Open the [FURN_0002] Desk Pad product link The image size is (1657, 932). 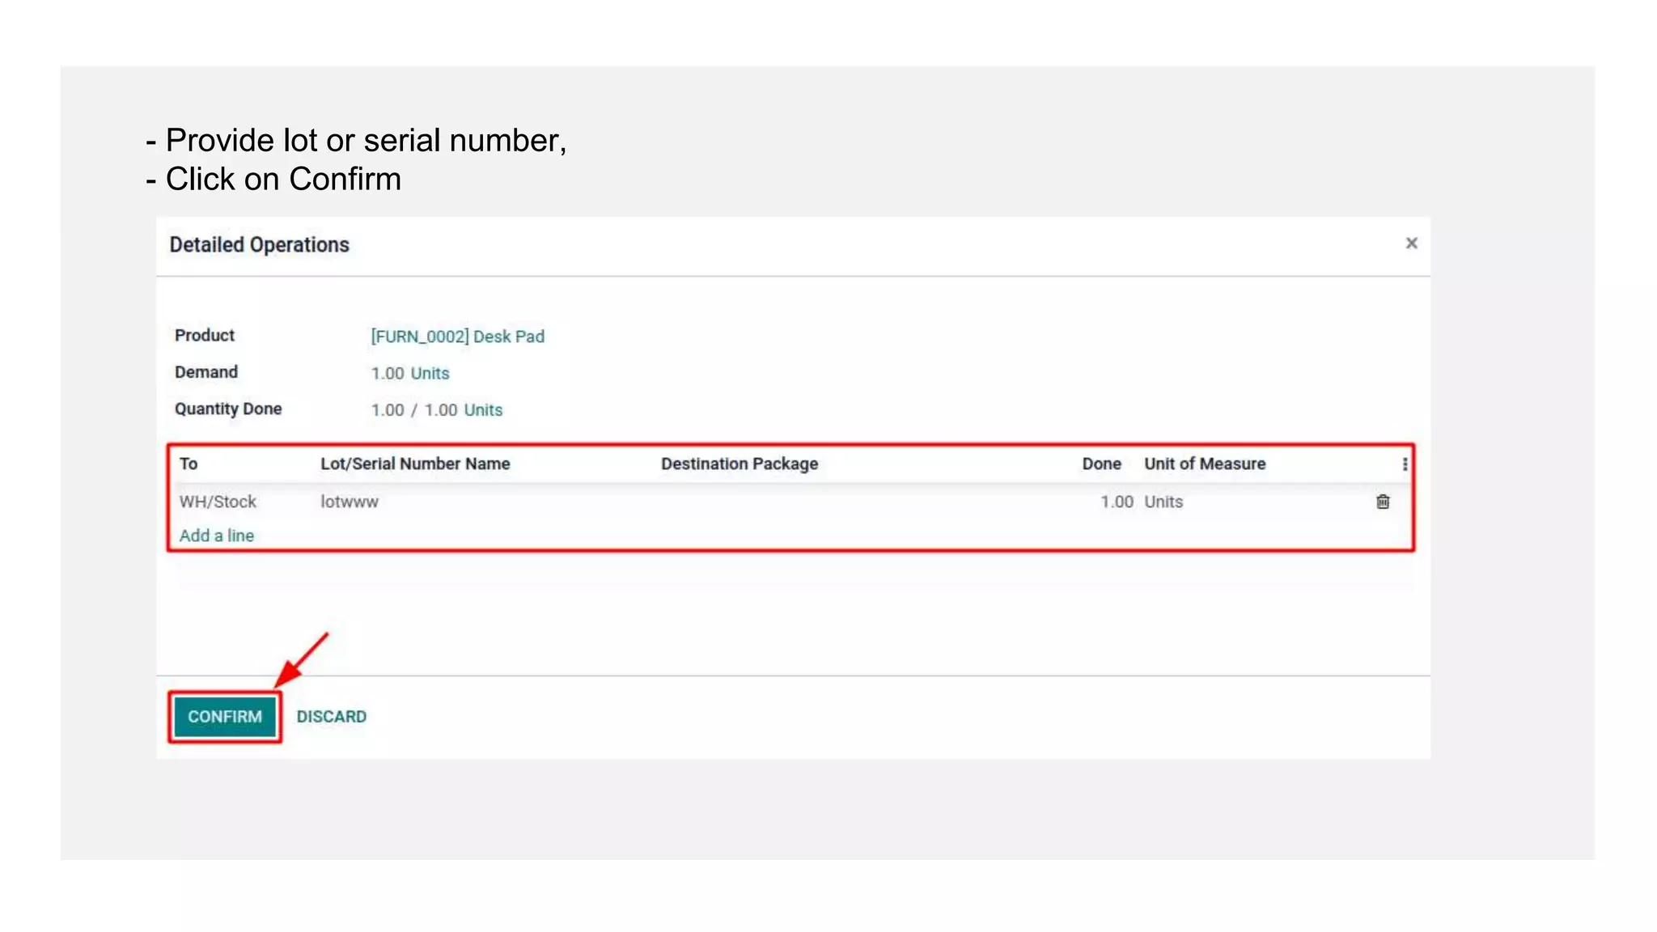(x=457, y=337)
